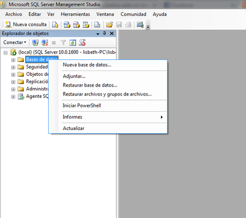This screenshot has width=246, height=218.
Task: Expand the Agente SQL Server node
Action: 13,97
